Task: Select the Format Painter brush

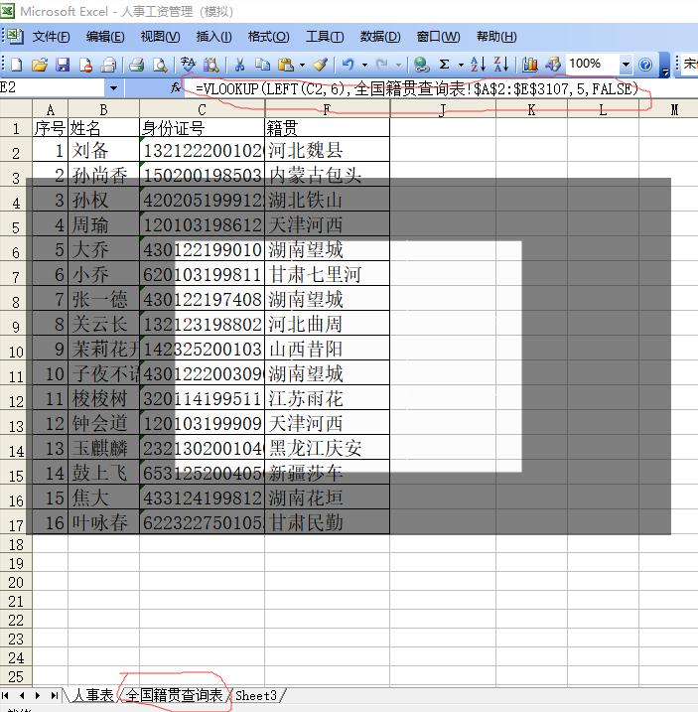Action: coord(321,65)
